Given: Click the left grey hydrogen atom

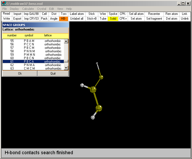Looking at the screenshot, I should point(82,85).
